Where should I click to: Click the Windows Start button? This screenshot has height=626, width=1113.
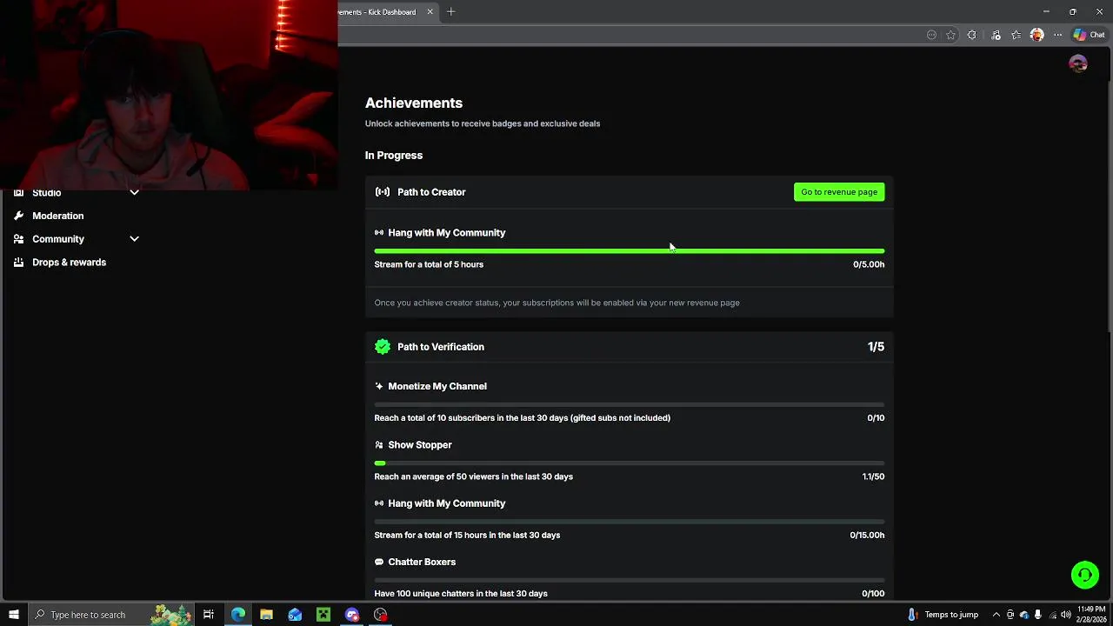click(x=14, y=615)
